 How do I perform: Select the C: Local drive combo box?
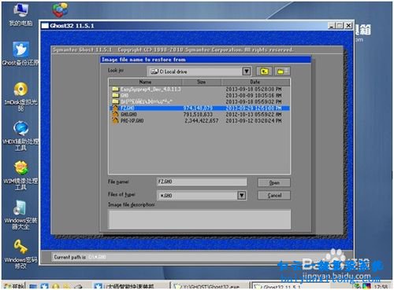coord(199,72)
